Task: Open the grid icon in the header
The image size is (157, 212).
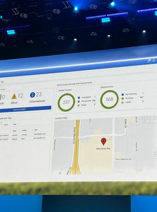Action: (x=154, y=61)
